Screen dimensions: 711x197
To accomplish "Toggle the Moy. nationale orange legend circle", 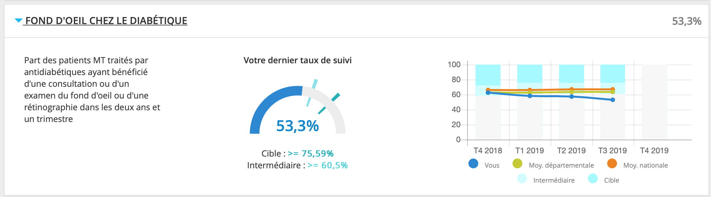I will [x=612, y=163].
